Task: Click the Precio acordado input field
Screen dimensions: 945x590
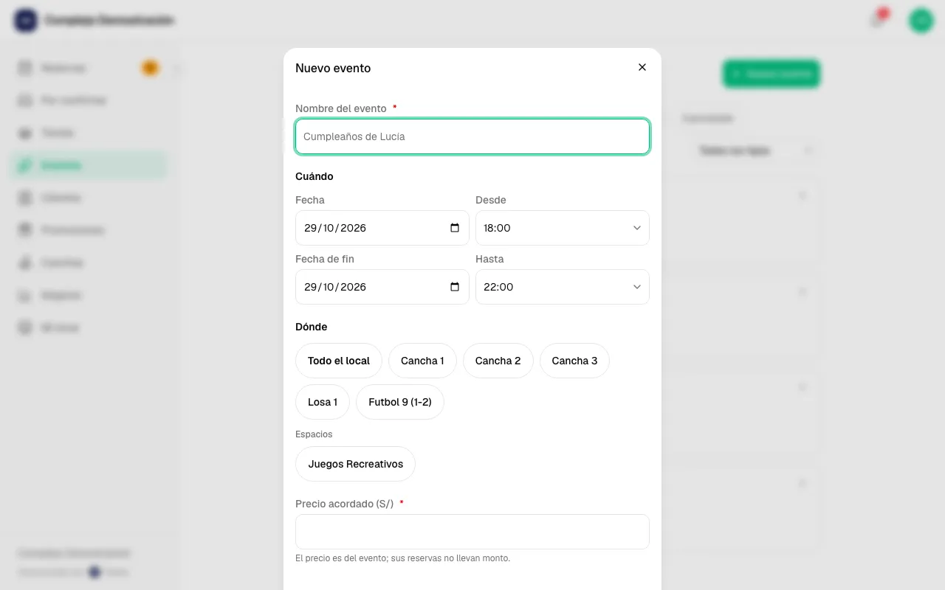Action: (x=472, y=532)
